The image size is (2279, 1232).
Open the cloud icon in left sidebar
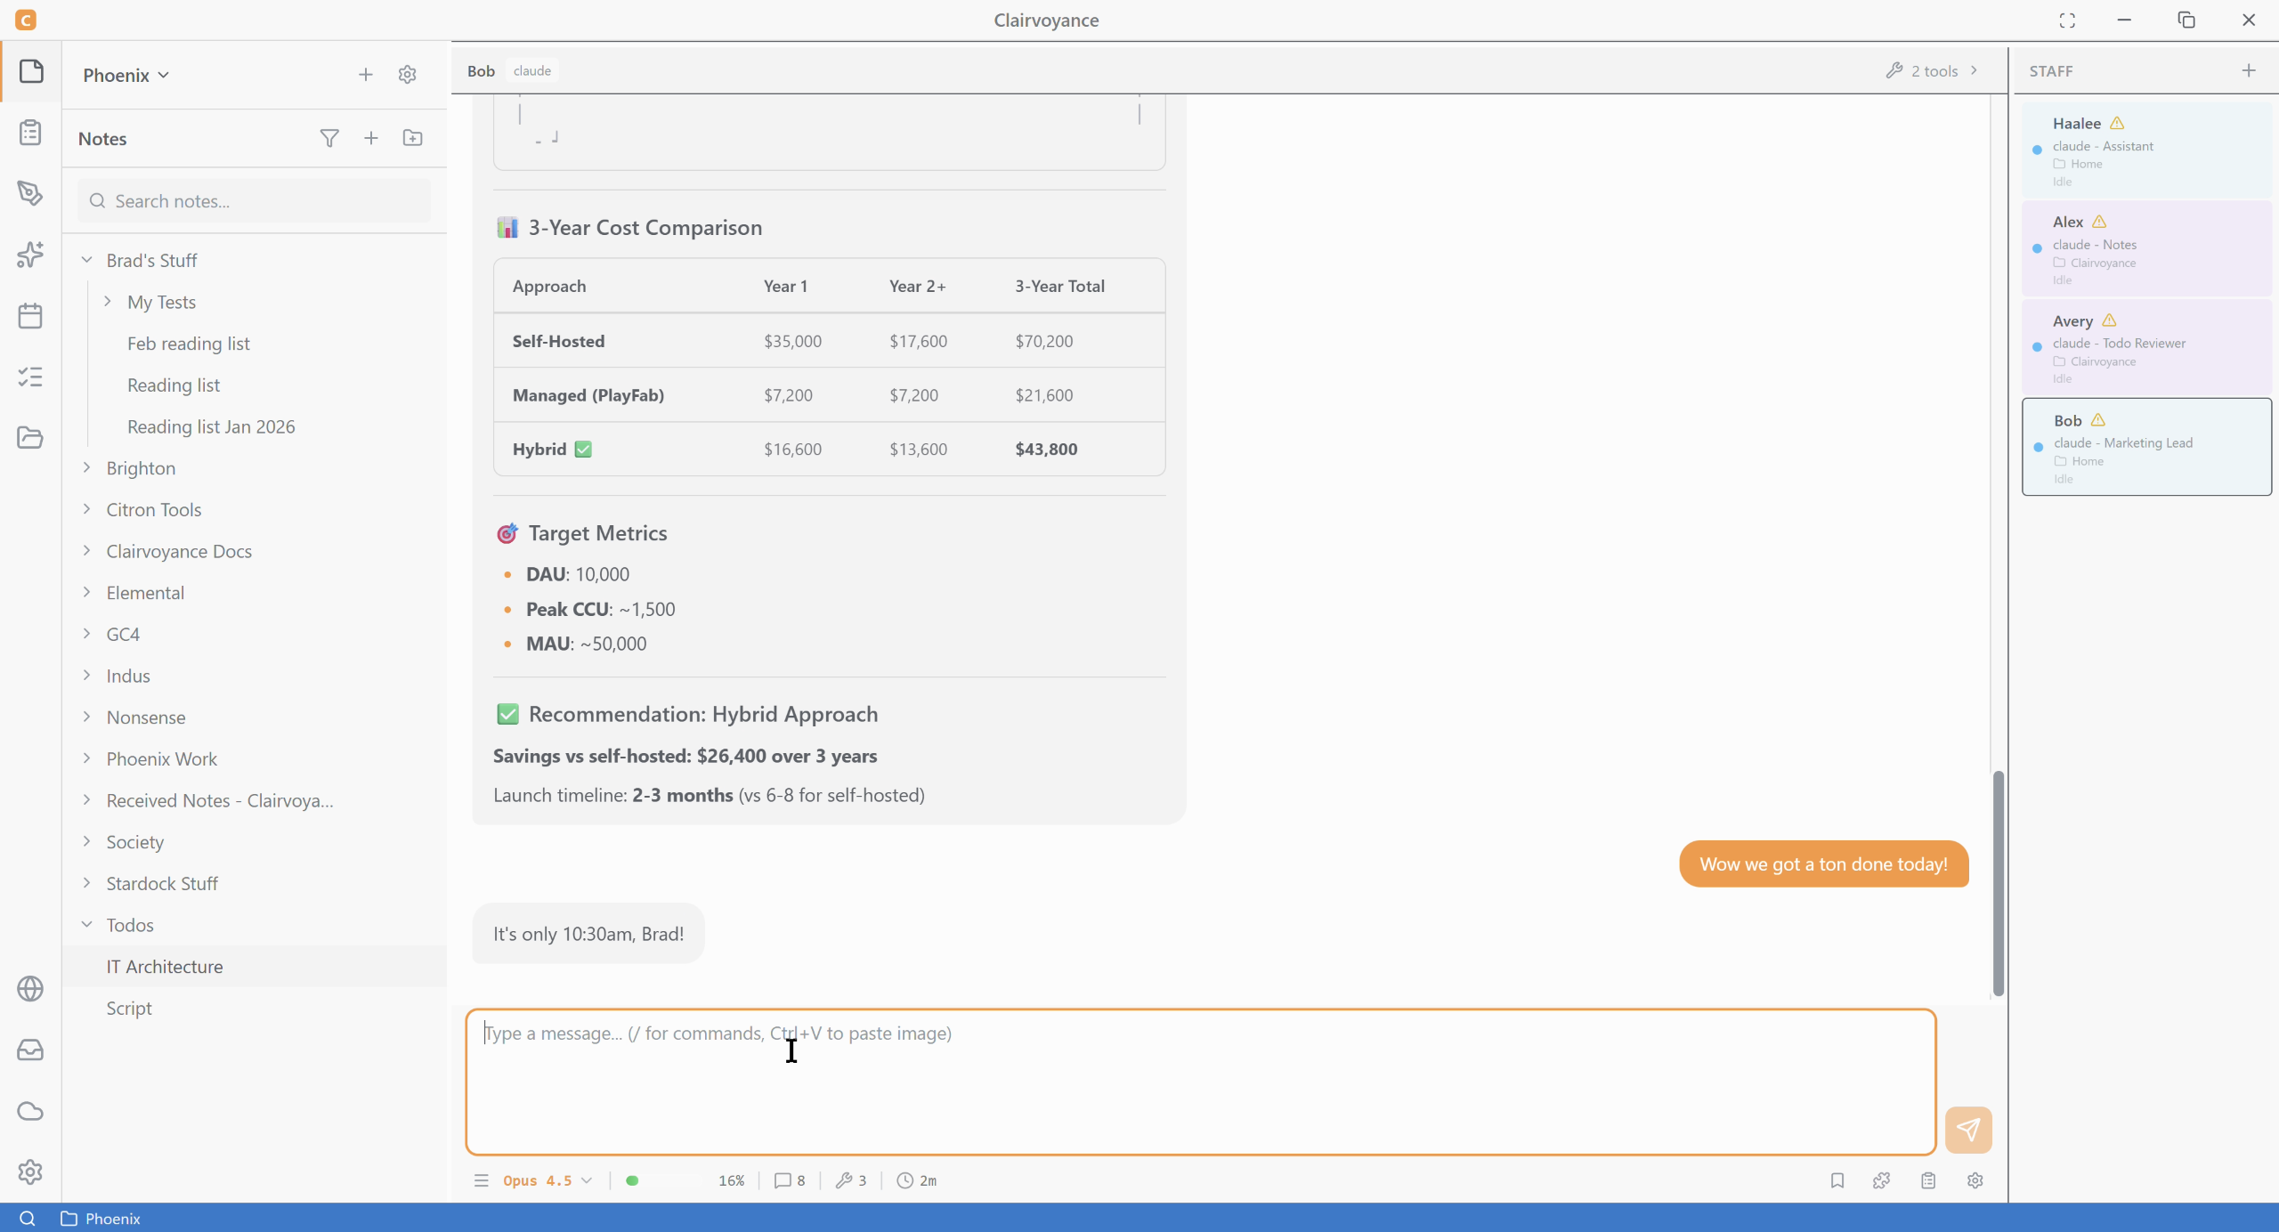30,1111
